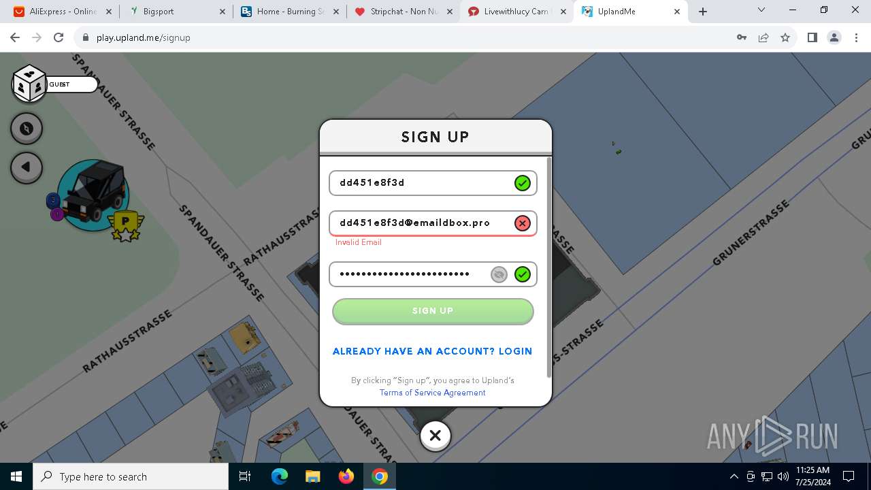This screenshot has height=490, width=871.
Task: Open the Already Have an Account Login link
Action: (x=433, y=351)
